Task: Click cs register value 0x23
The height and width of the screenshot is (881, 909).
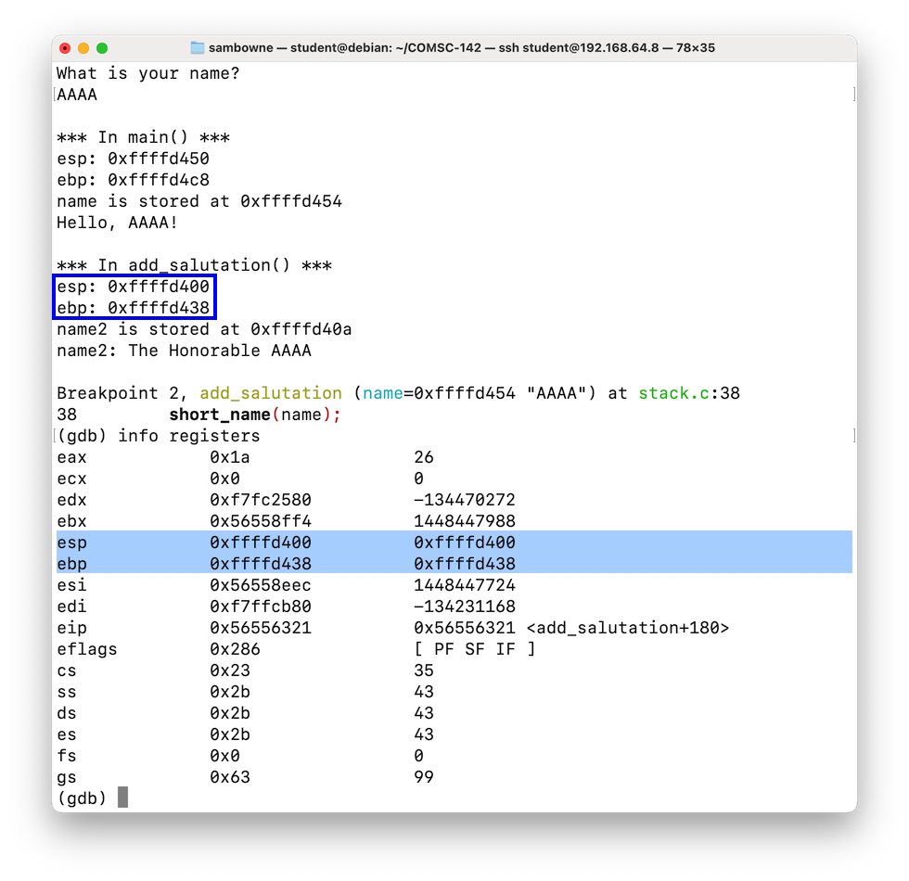Action: point(230,671)
